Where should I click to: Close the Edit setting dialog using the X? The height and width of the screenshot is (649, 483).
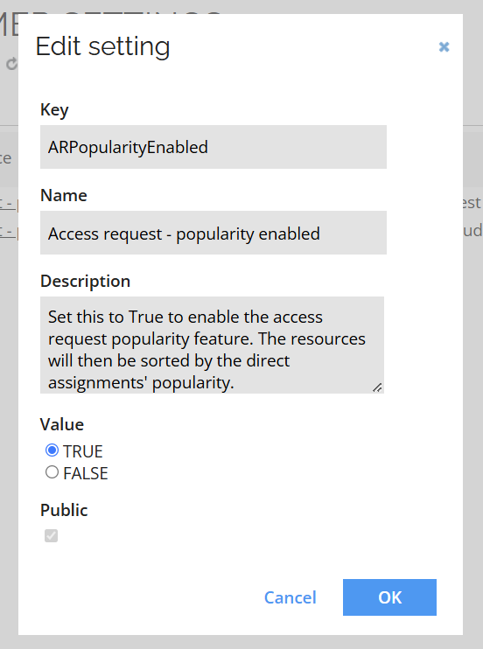[x=444, y=46]
